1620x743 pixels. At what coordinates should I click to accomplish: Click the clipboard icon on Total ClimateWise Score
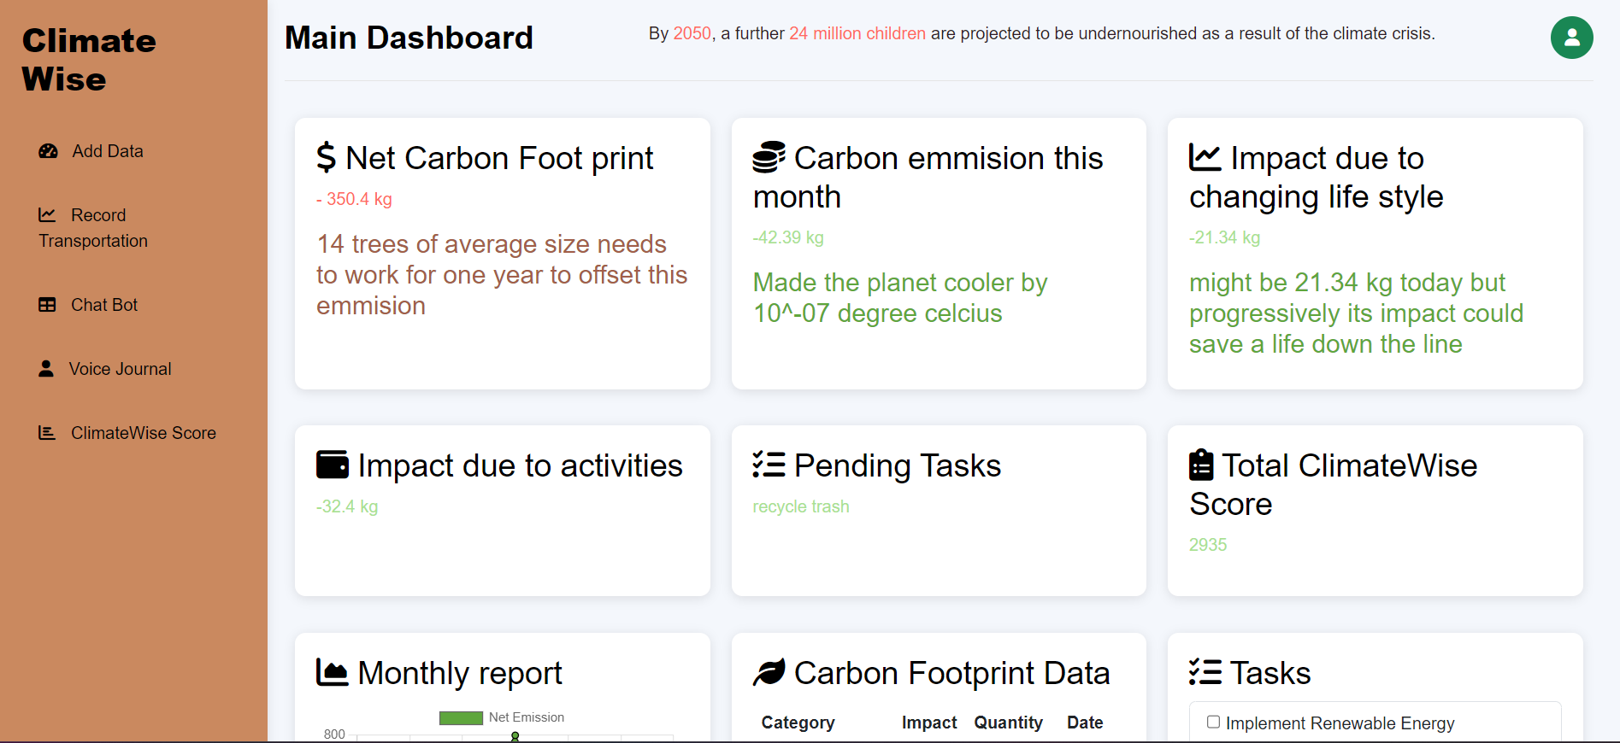coord(1201,465)
